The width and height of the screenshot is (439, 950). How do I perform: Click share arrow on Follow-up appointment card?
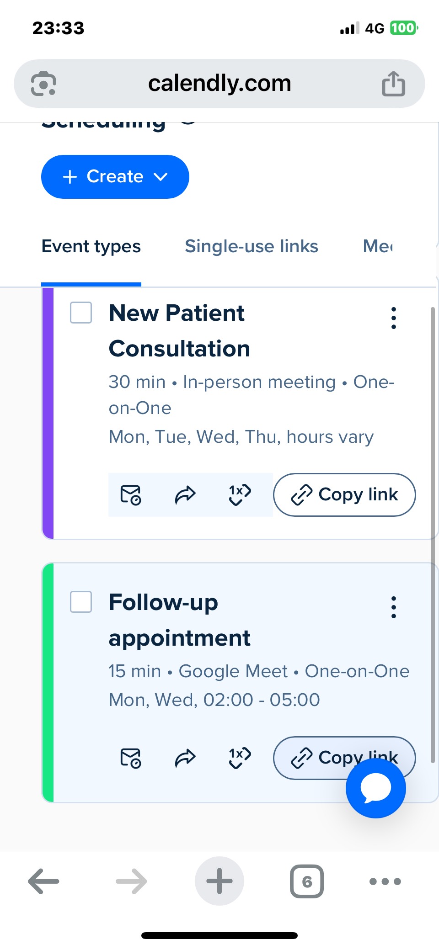point(185,758)
